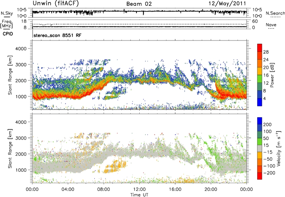This screenshot has width=285, height=197.
Task: Pick the grey −15 to 15 Velocity colorbar segment
Action: (x=260, y=149)
